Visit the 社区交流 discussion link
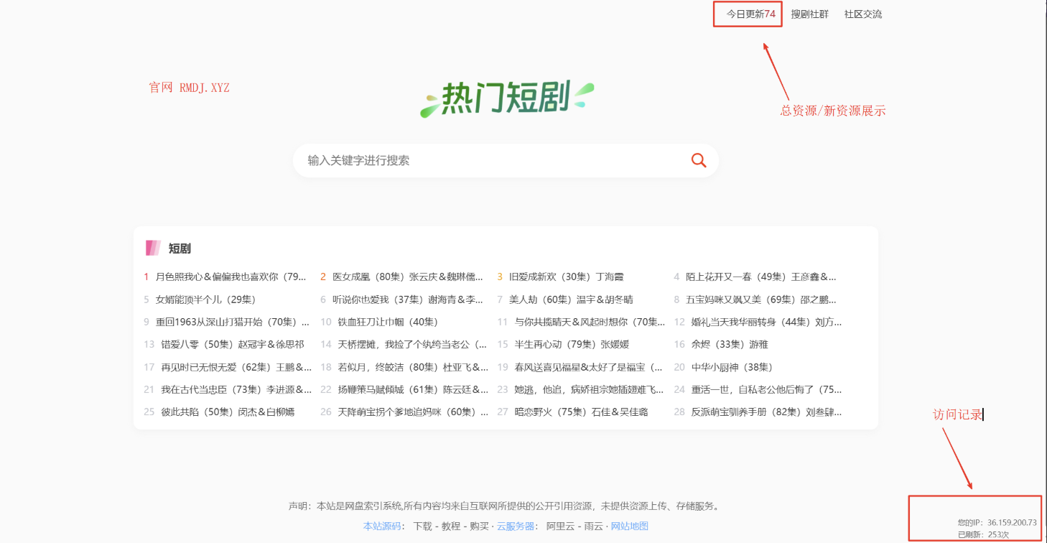The image size is (1047, 543). tap(863, 14)
